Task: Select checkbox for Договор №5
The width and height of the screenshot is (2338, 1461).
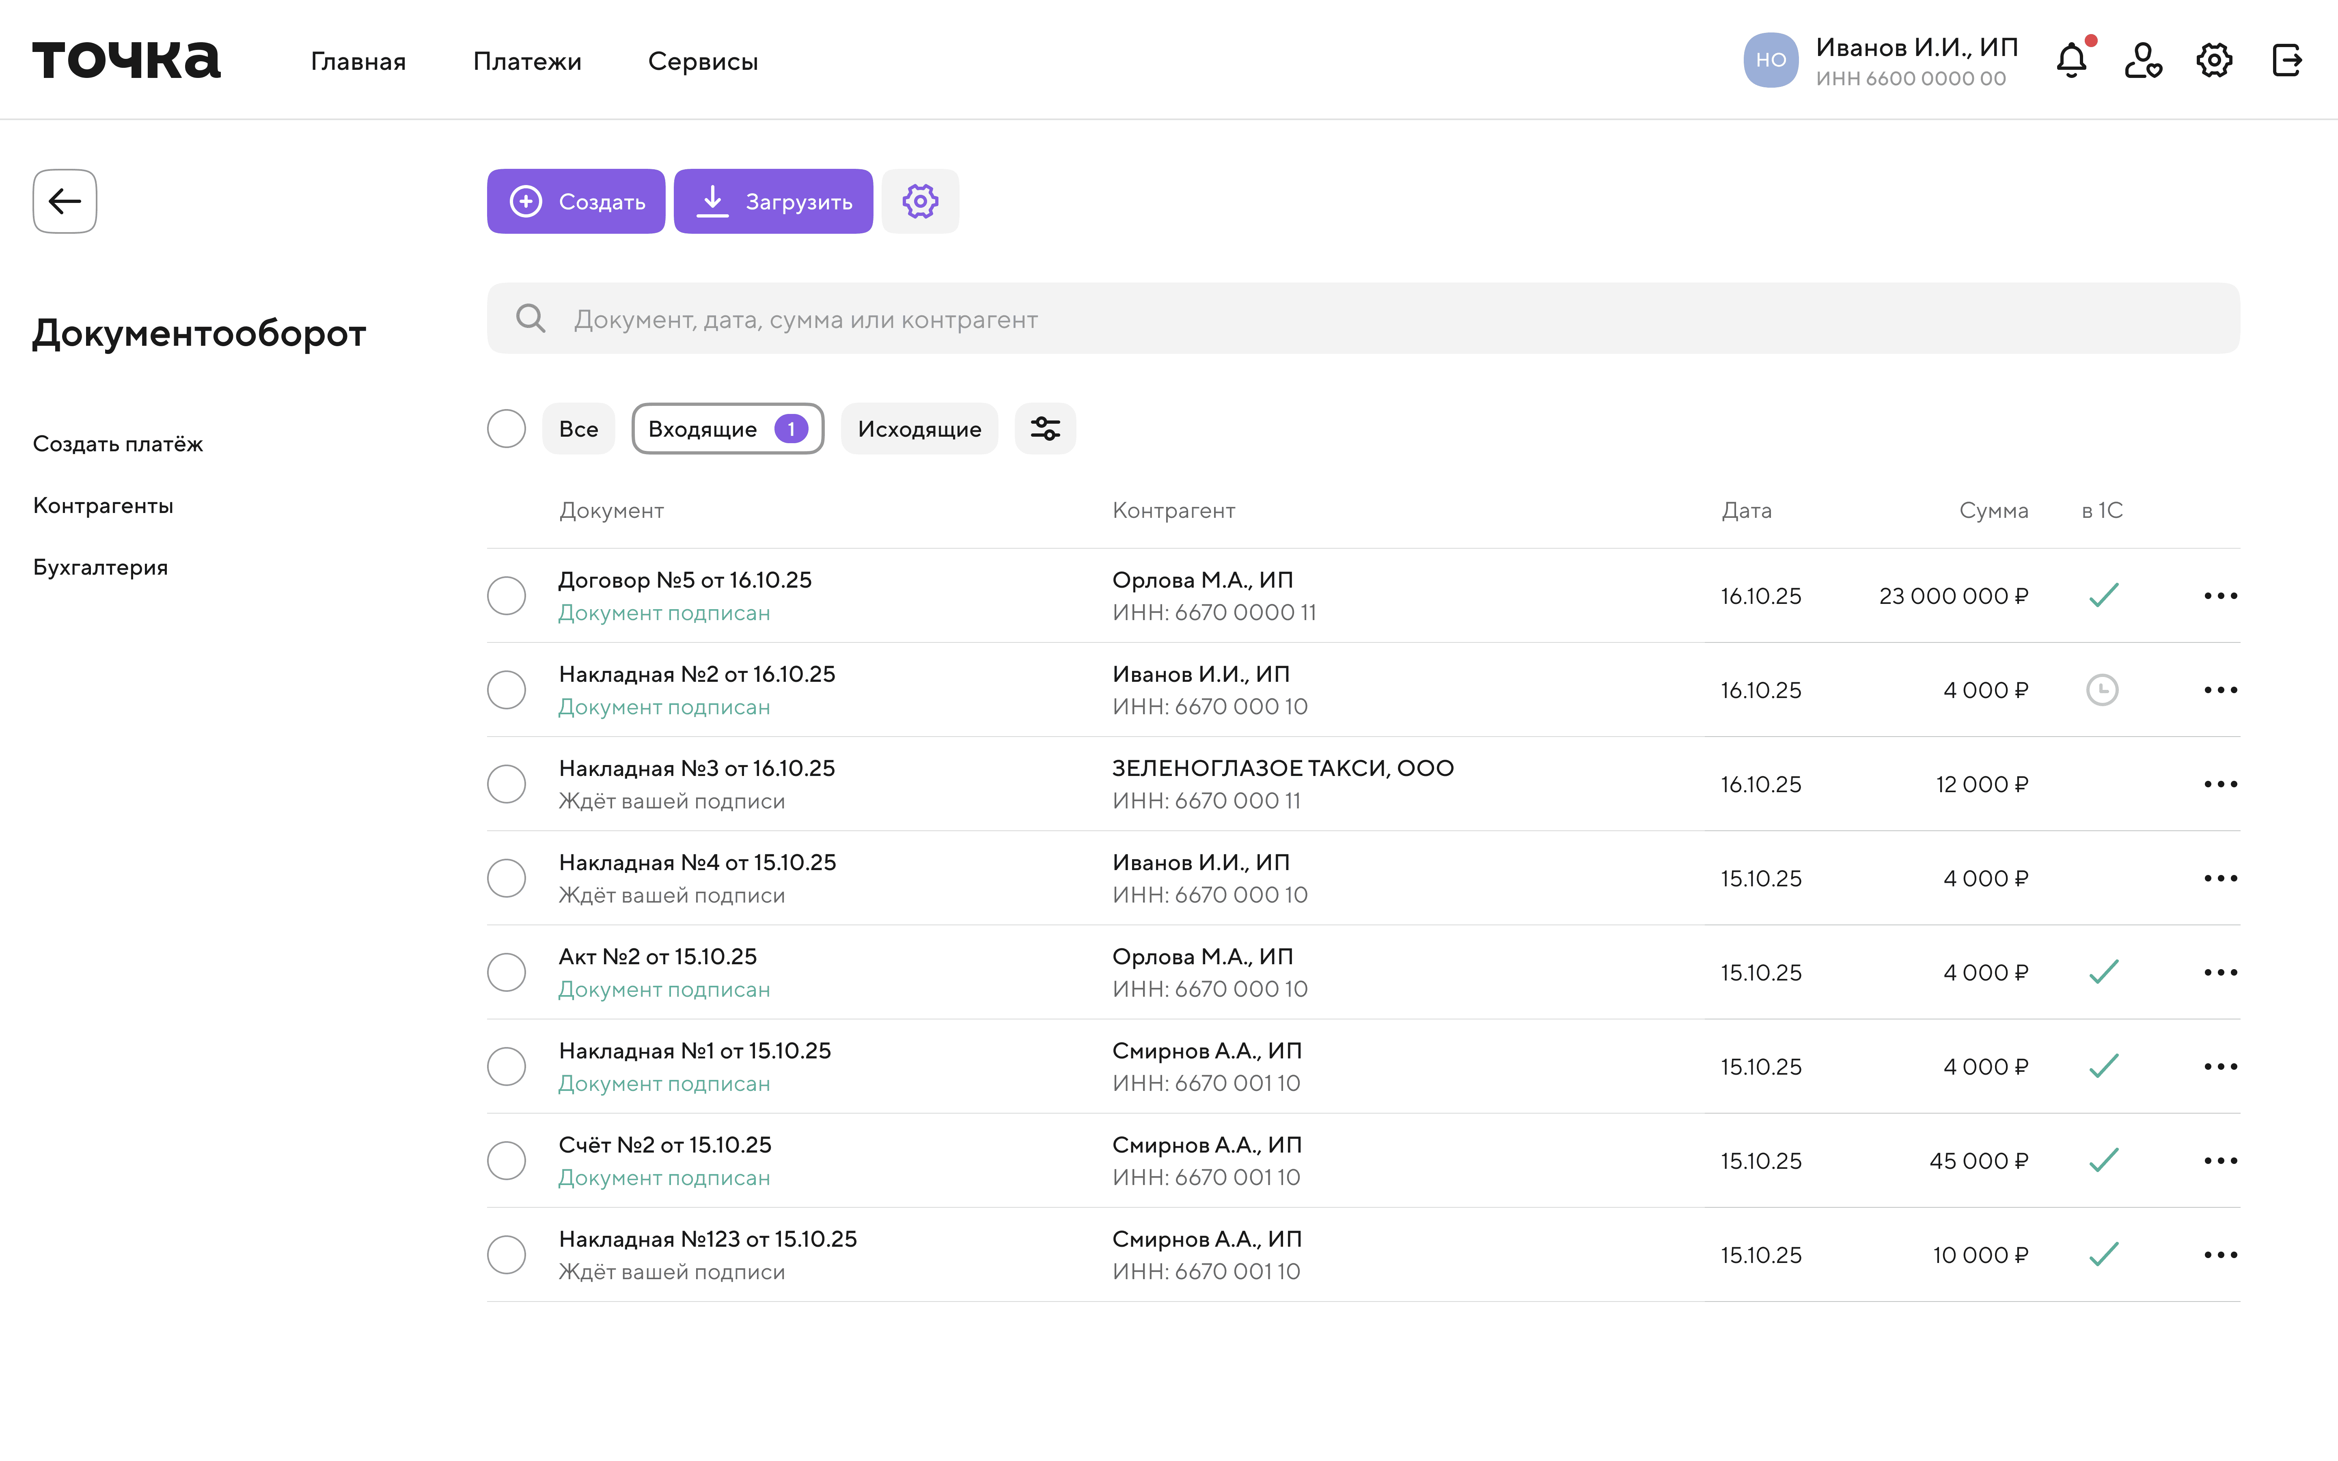Action: (x=506, y=596)
